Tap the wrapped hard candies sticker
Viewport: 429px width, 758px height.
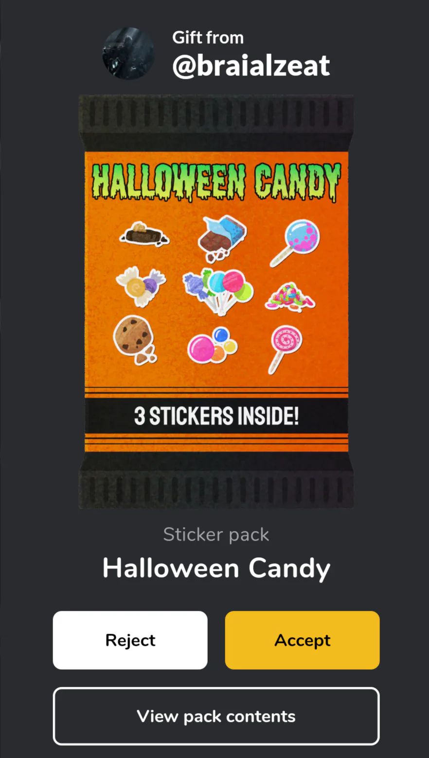[141, 286]
